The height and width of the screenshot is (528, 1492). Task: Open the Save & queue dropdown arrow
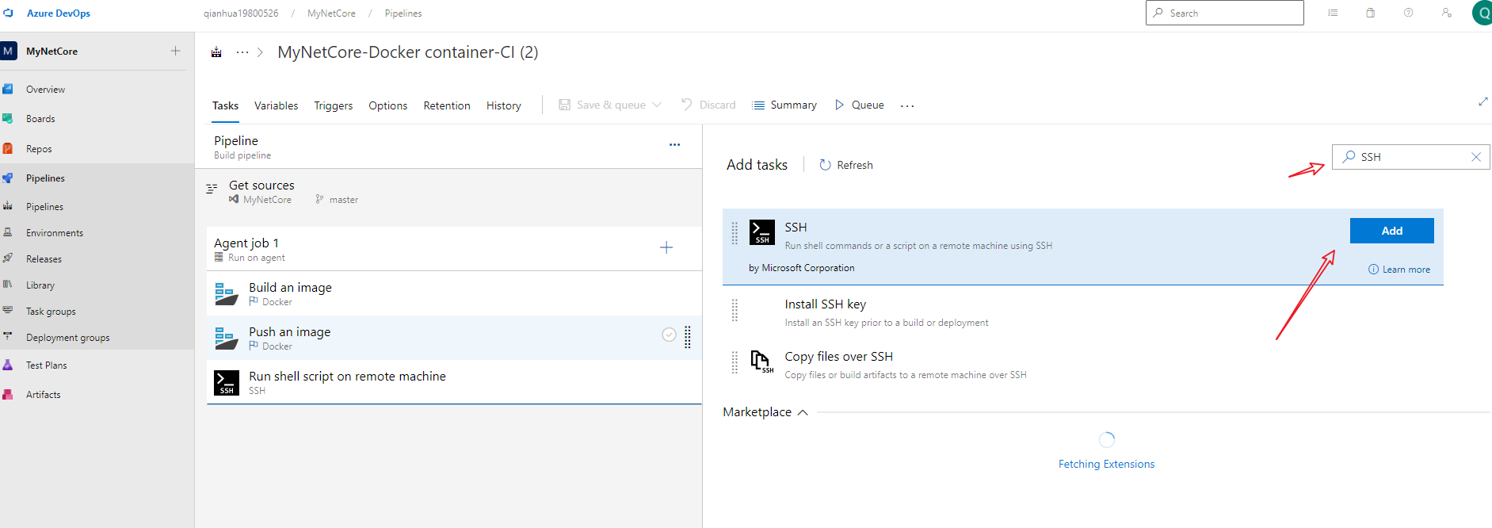pyautogui.click(x=657, y=105)
